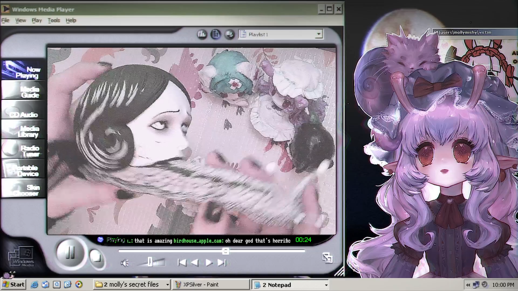Click the shuffle toggle icon beside Playlist dropdown
The image size is (518, 291).
click(x=230, y=34)
